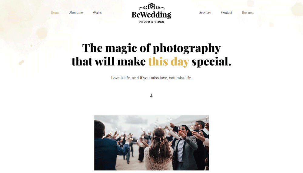Click the Buy now link

point(248,12)
